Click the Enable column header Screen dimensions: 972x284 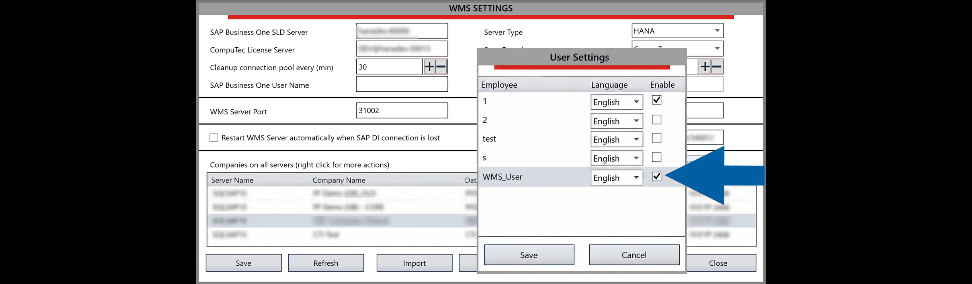point(662,85)
